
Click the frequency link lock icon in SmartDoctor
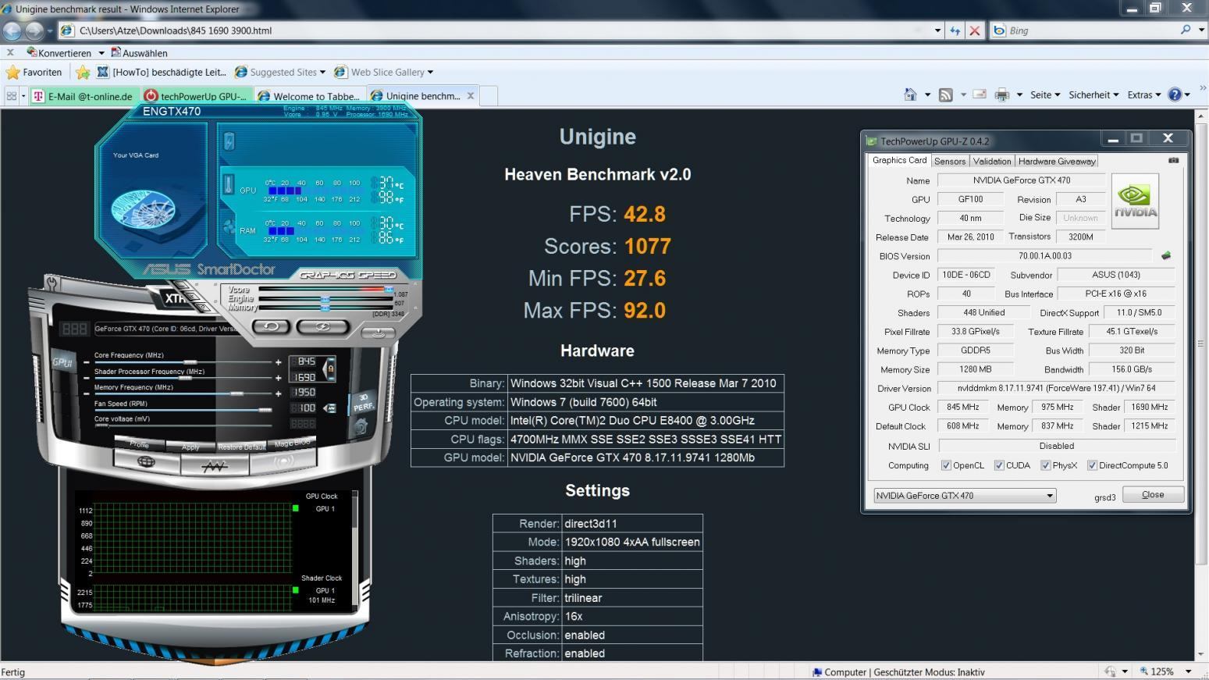click(330, 368)
